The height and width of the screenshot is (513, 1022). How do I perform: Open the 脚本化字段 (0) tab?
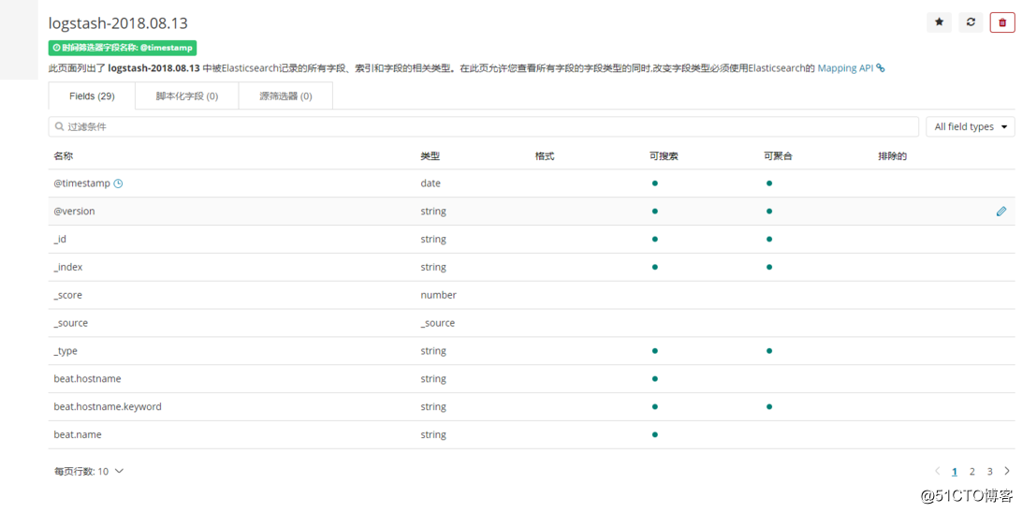[x=187, y=95]
